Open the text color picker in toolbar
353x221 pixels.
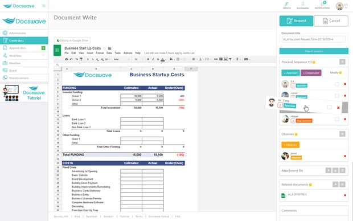[x=163, y=59]
